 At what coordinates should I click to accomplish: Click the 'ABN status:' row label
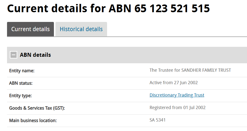pyautogui.click(x=21, y=83)
